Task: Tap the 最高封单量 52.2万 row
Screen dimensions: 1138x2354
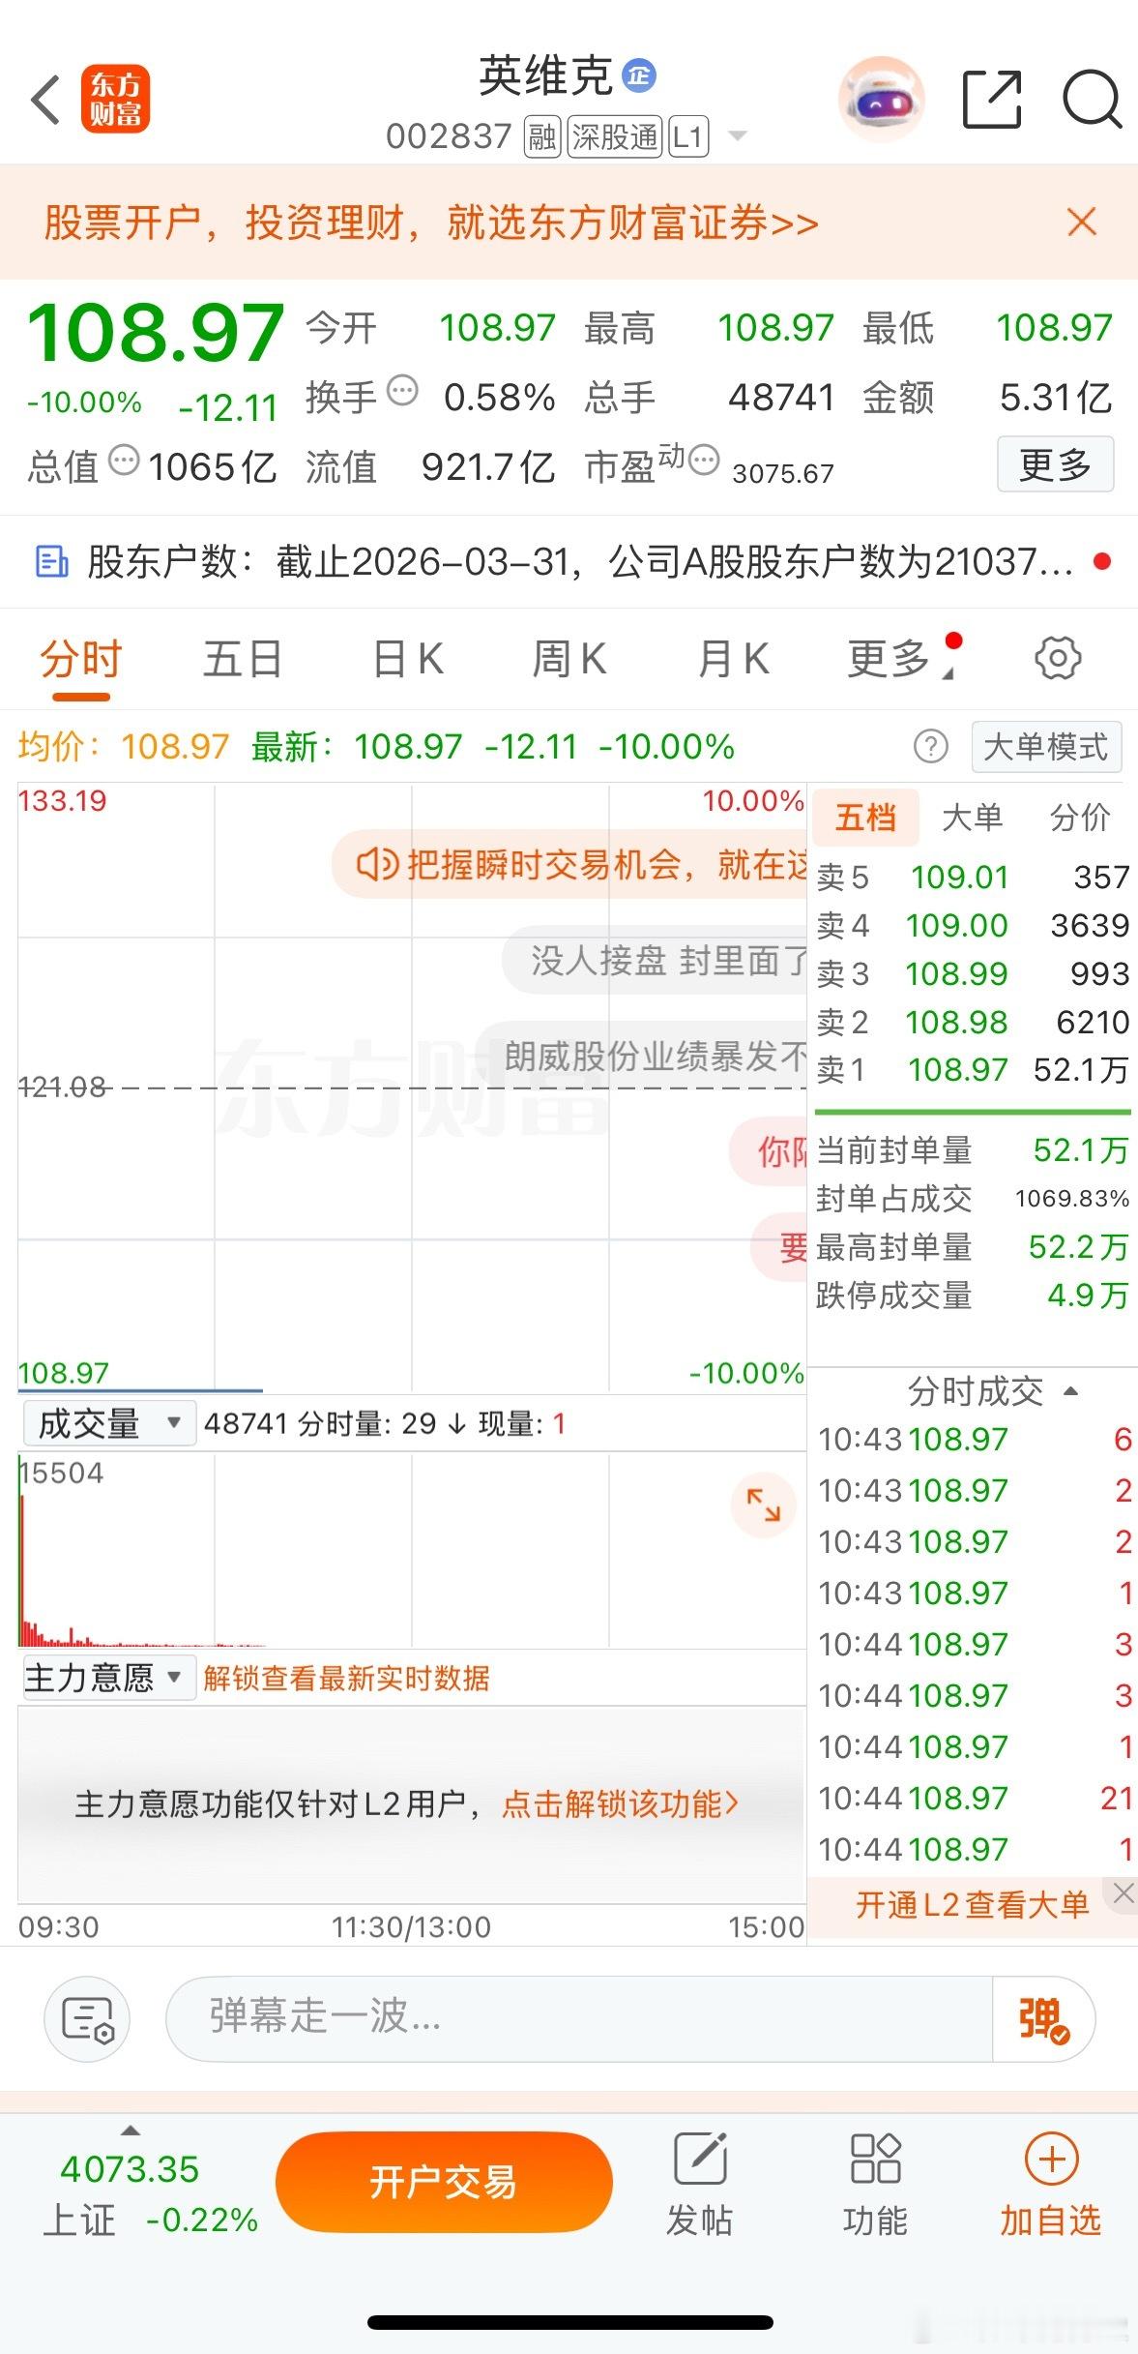Action: [x=973, y=1247]
